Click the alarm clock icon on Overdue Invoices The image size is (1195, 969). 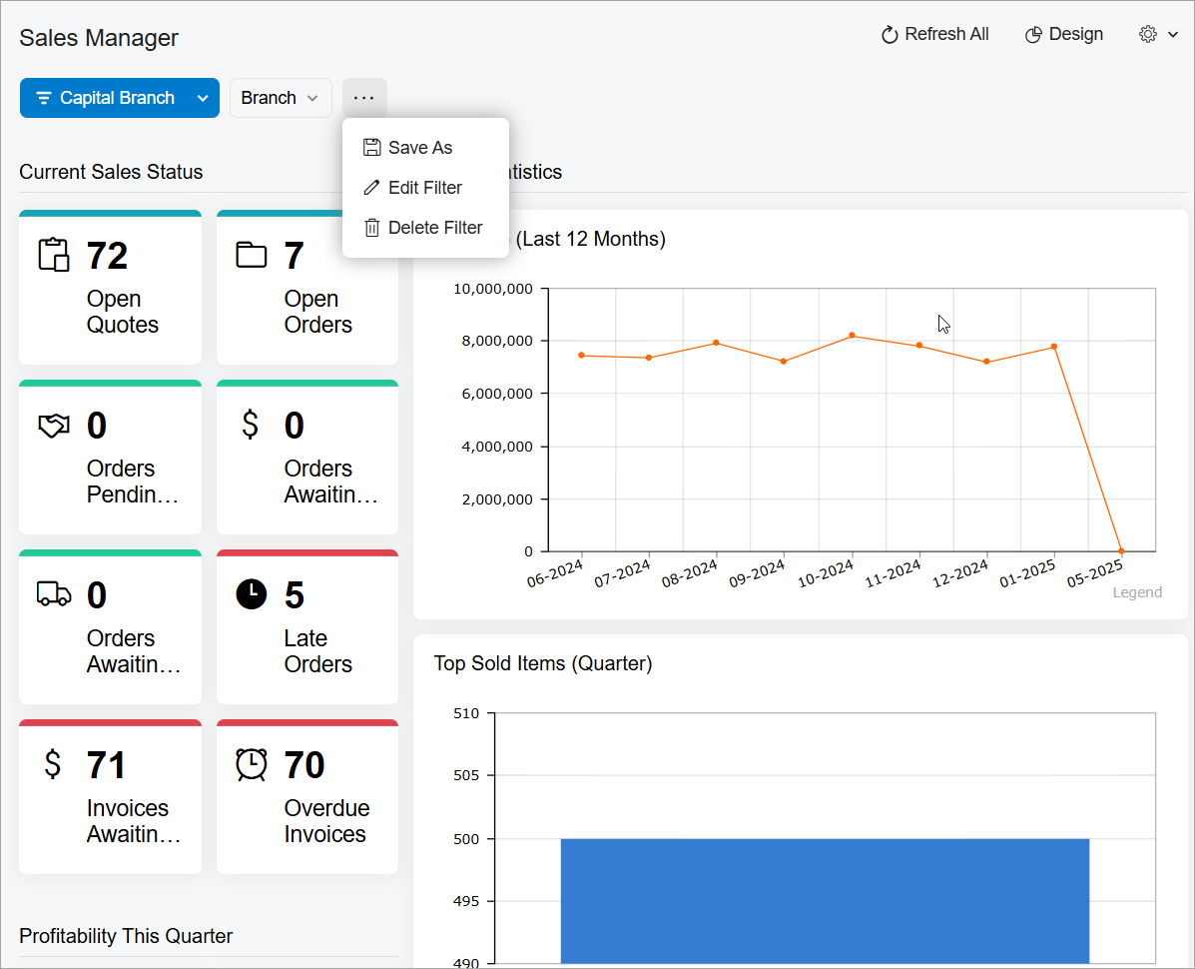pos(252,764)
